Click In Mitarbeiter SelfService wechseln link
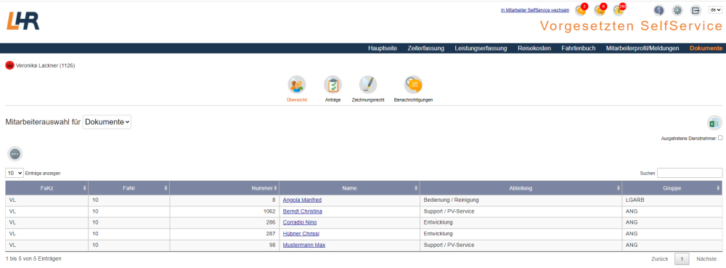The image size is (726, 268). coord(535,9)
